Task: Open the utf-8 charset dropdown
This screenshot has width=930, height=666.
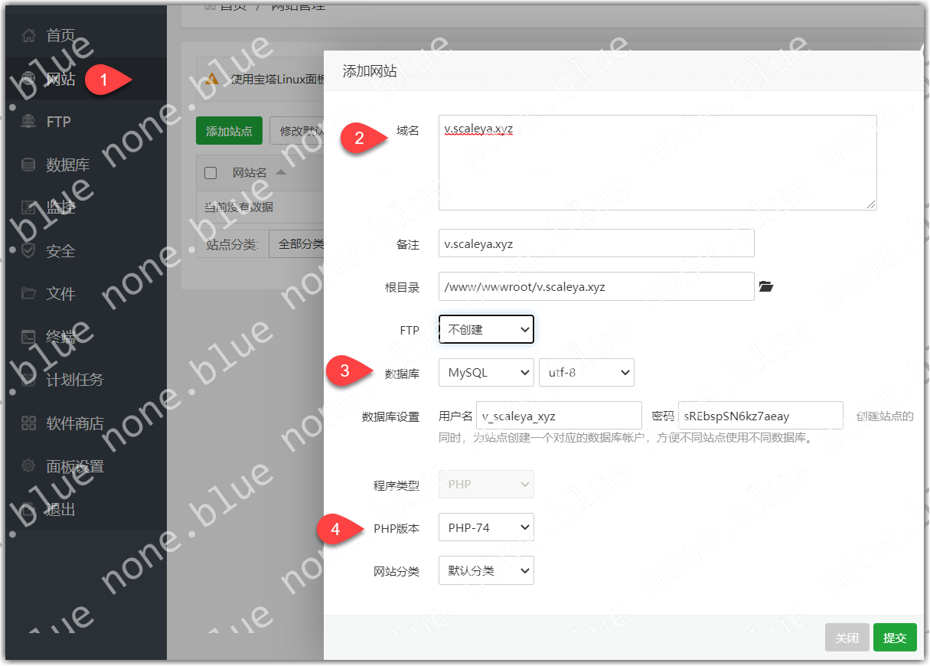Action: tap(586, 373)
